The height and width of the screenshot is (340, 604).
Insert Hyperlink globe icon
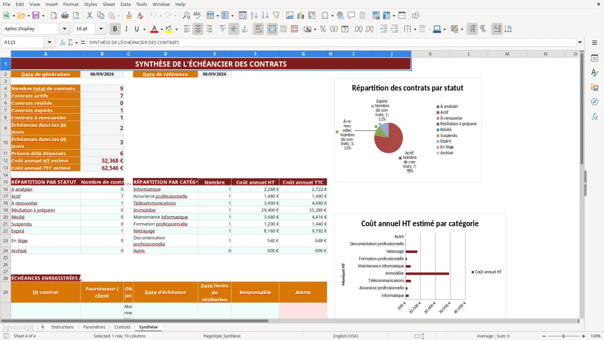pyautogui.click(x=340, y=16)
